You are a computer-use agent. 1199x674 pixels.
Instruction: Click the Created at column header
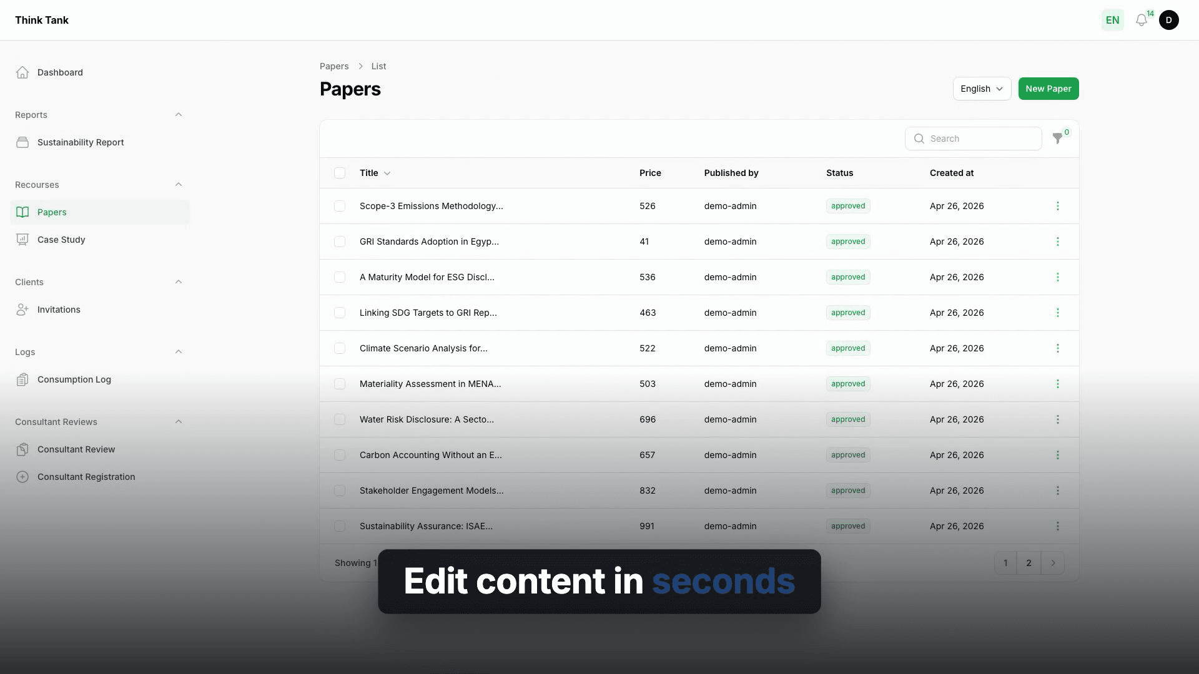pyautogui.click(x=951, y=173)
